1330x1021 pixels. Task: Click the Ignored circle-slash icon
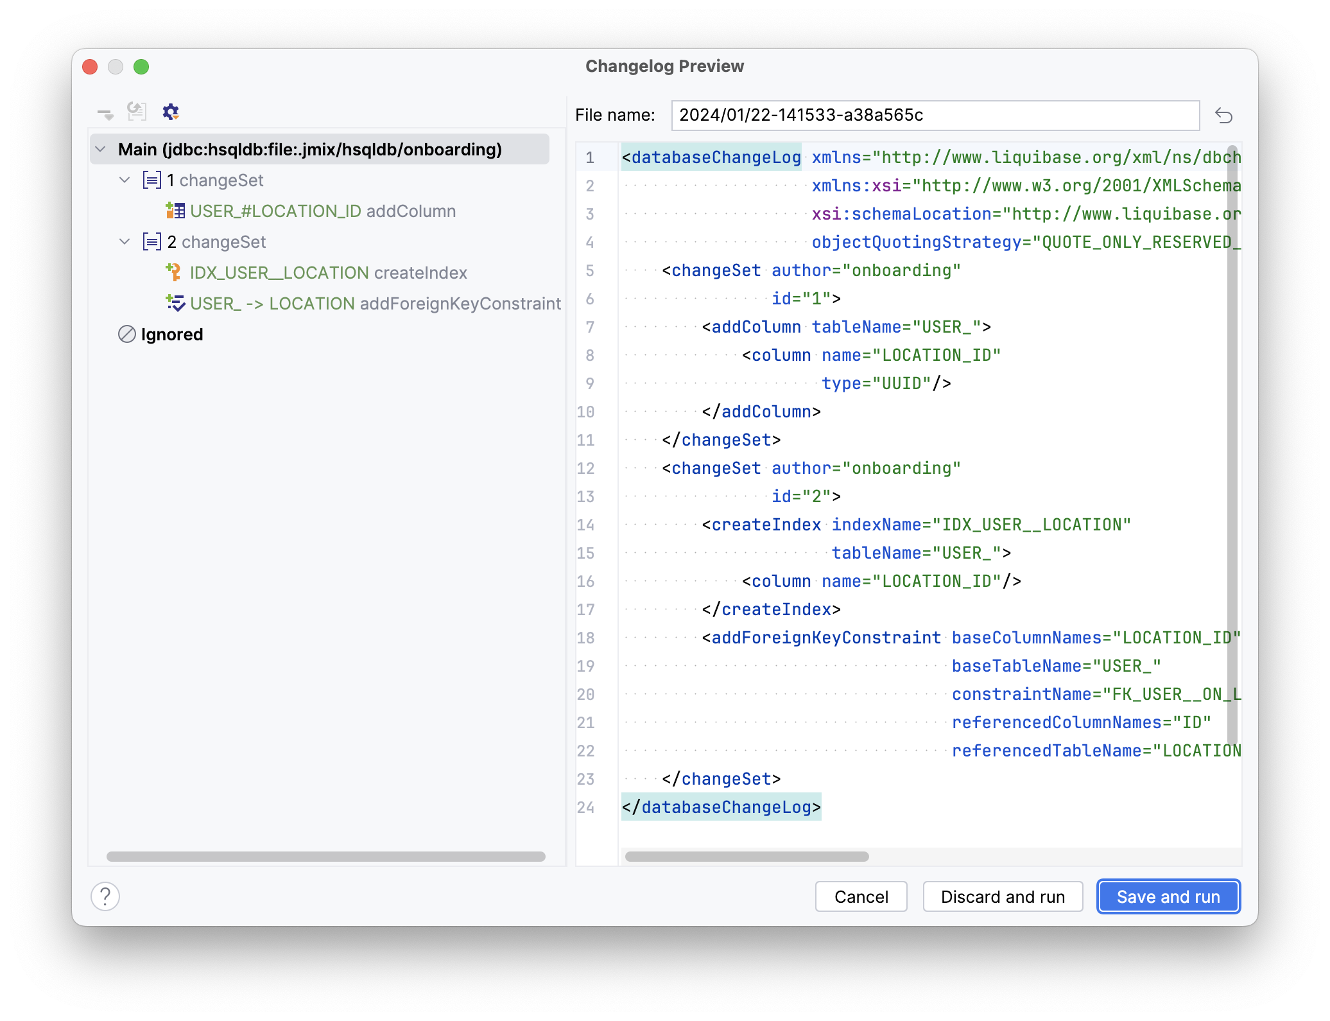click(x=127, y=334)
